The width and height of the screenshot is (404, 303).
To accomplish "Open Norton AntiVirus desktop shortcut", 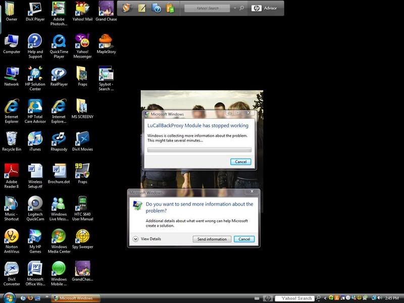I will tap(11, 236).
